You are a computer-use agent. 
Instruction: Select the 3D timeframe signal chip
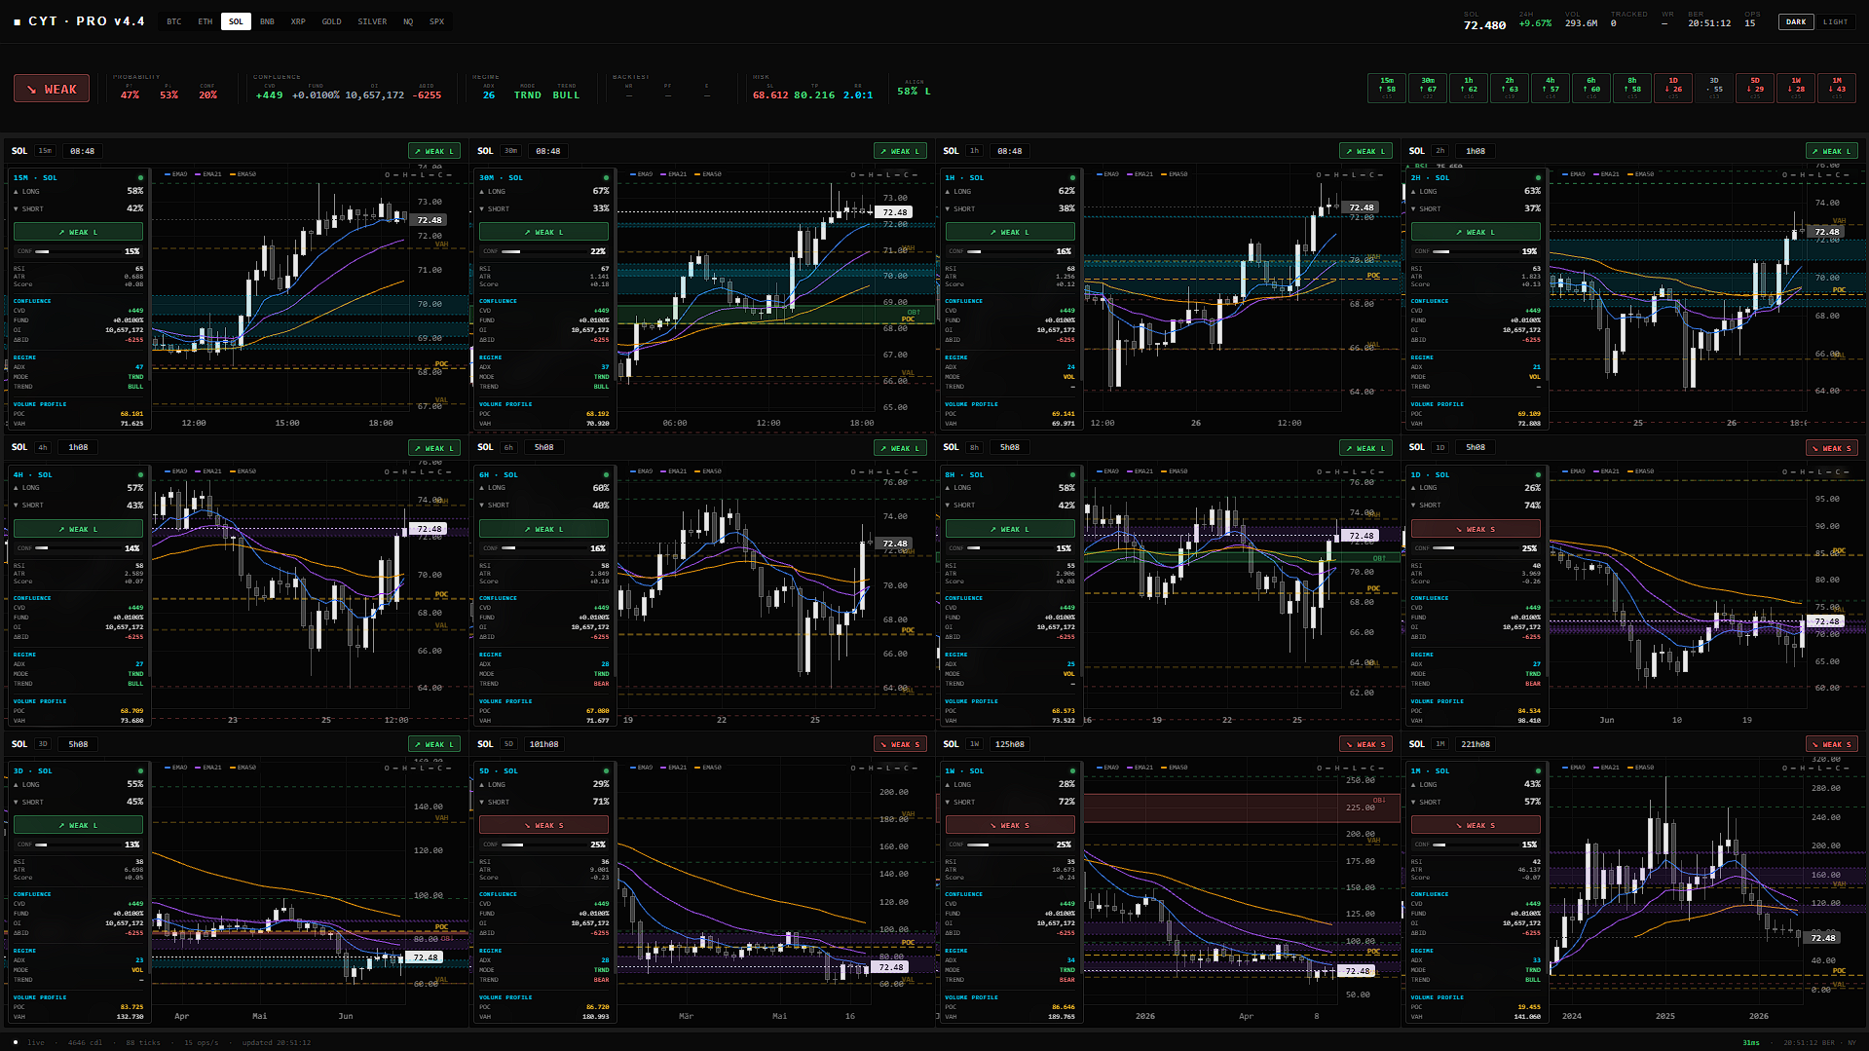coord(1714,88)
